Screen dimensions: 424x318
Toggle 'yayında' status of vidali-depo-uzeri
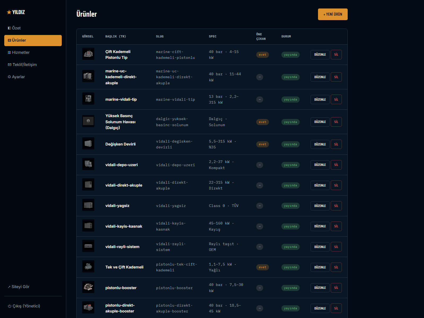pos(290,165)
